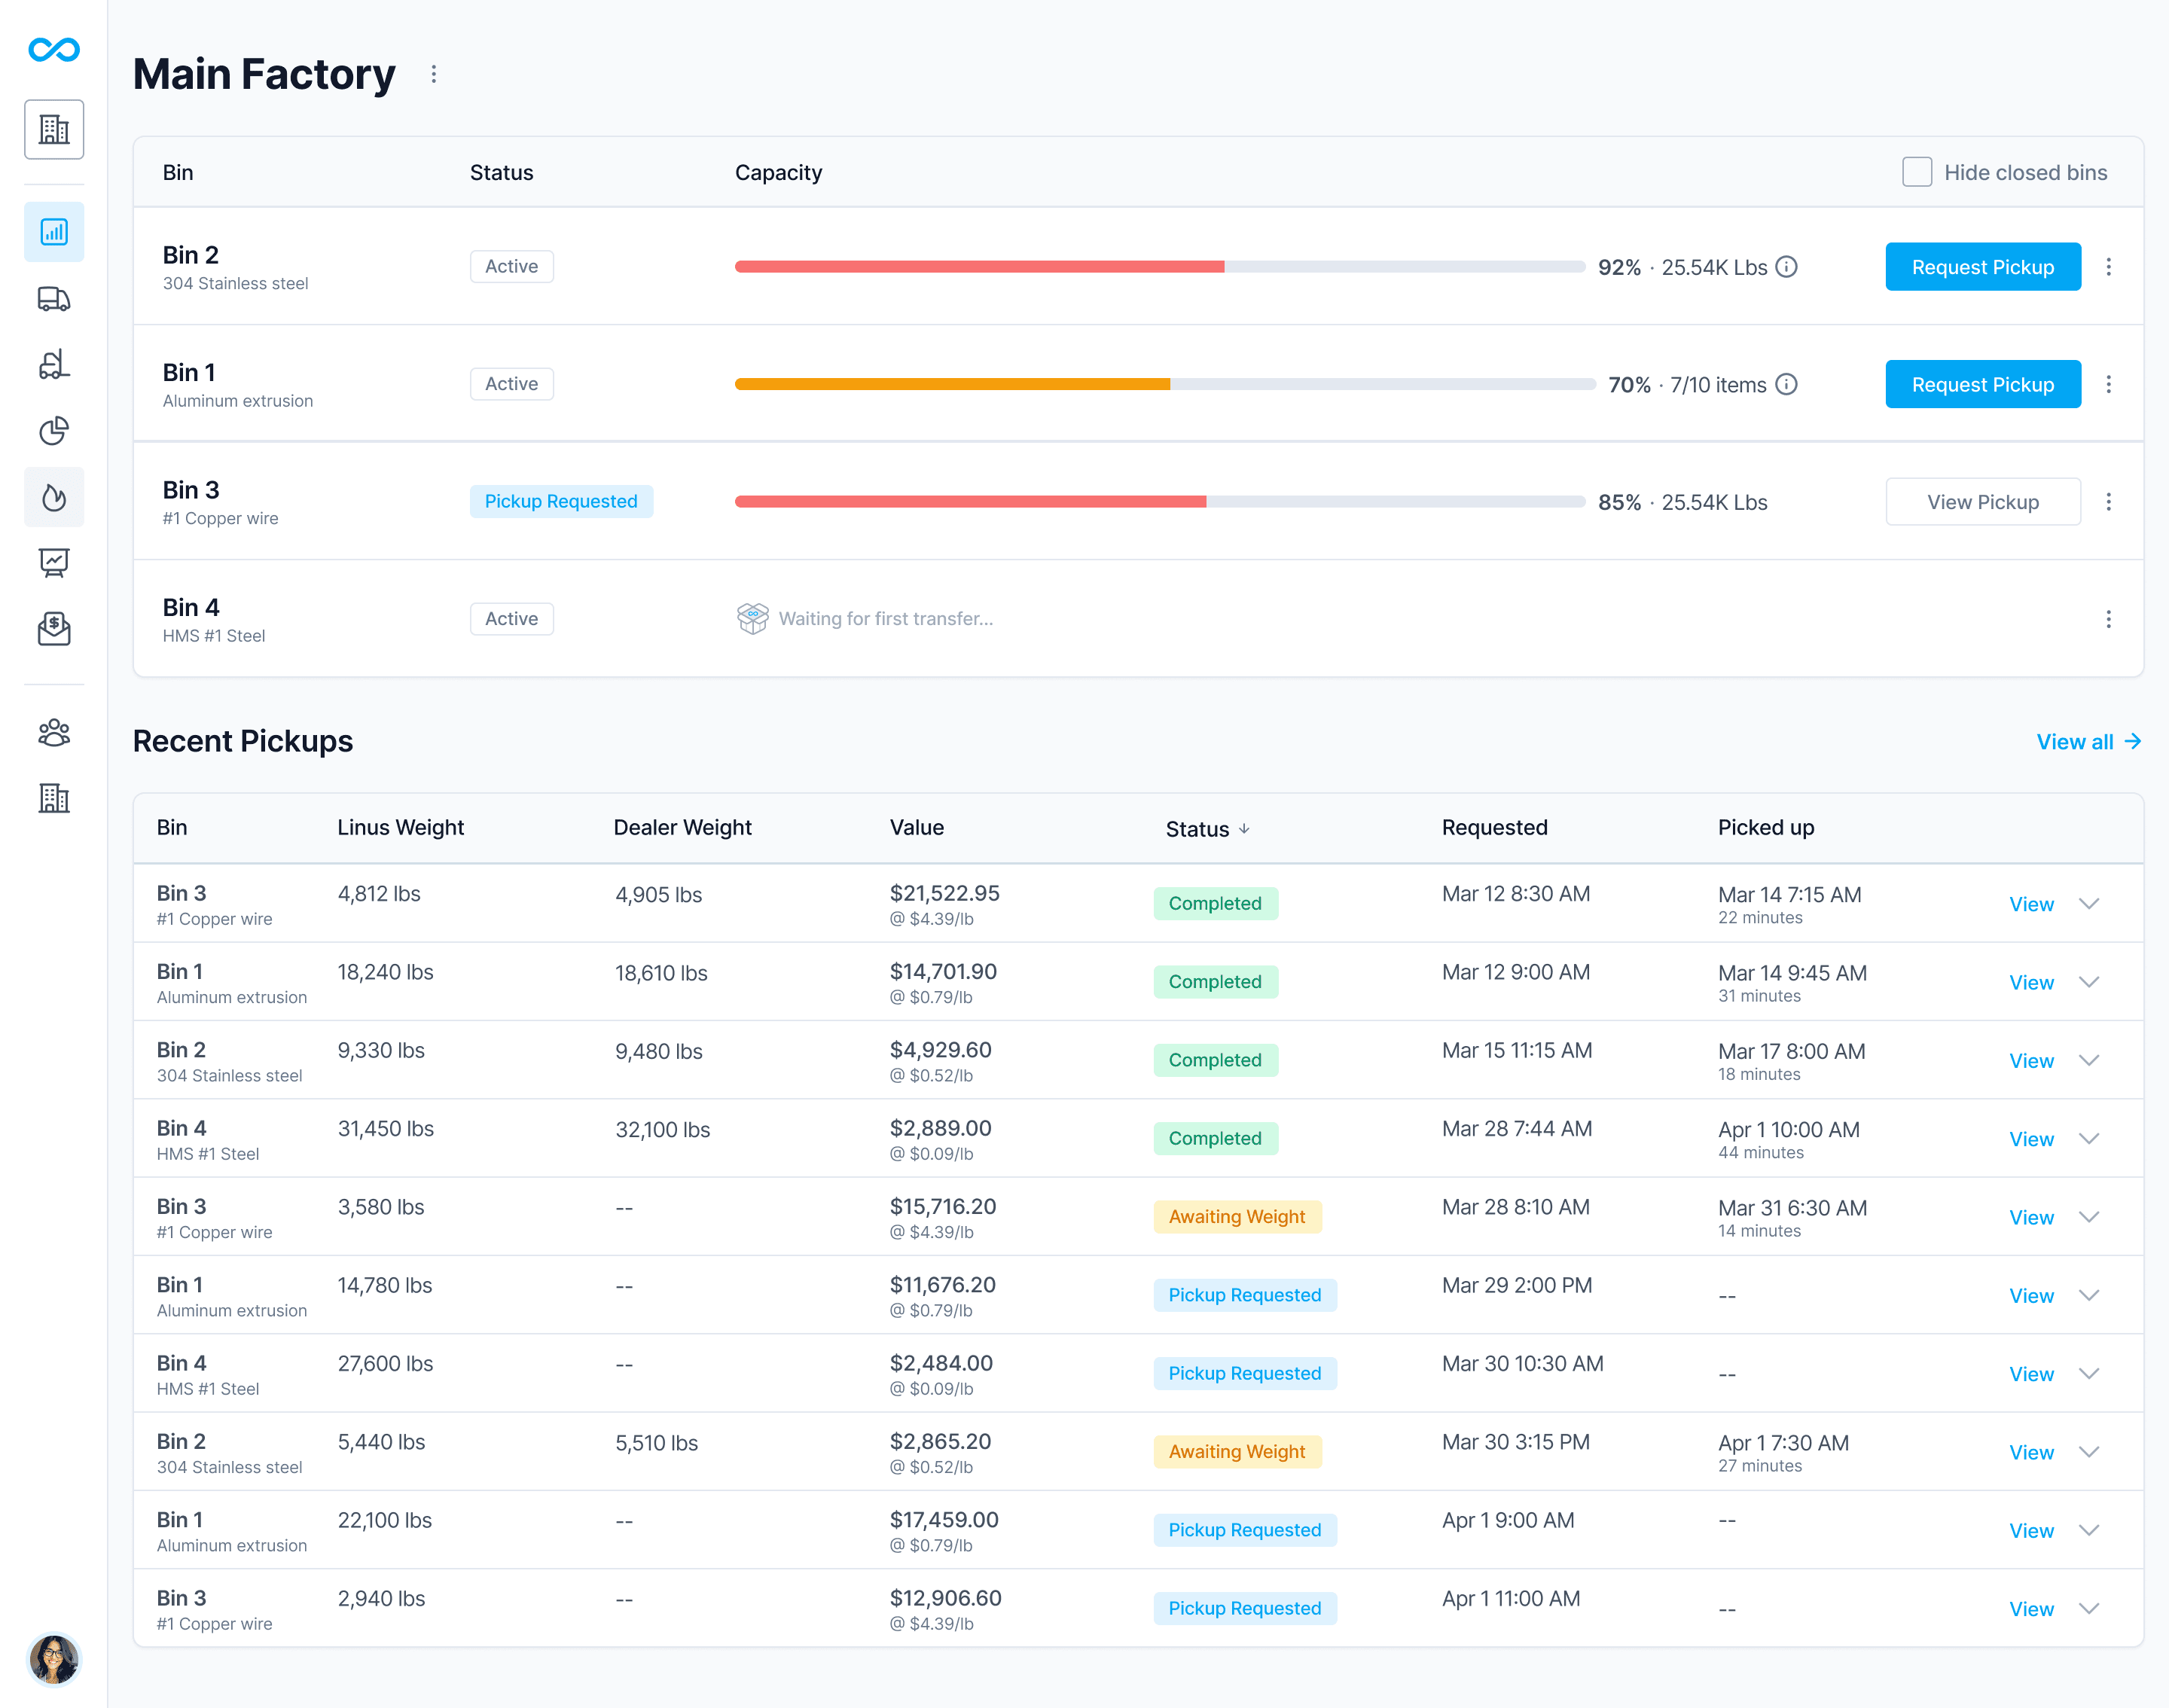Expand the Bin 4 completed pickup row
The width and height of the screenshot is (2169, 1708).
pos(2088,1139)
